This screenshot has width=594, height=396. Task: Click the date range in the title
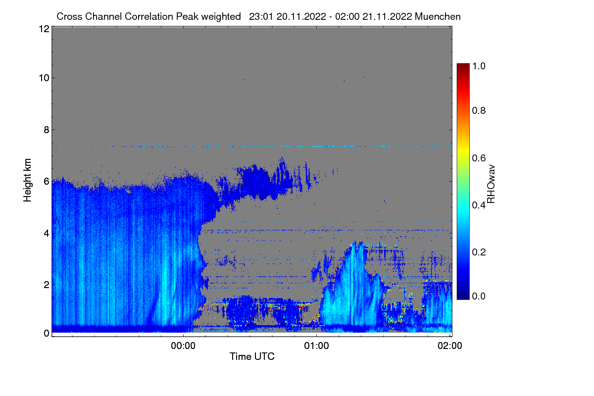(331, 16)
